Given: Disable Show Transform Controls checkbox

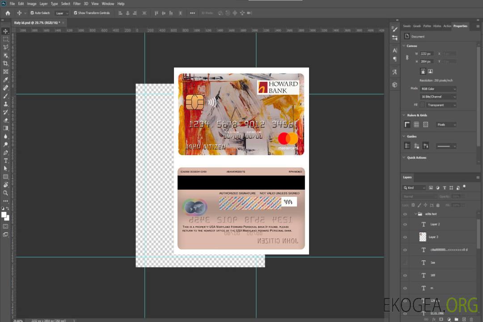Looking at the screenshot, I should pos(75,13).
